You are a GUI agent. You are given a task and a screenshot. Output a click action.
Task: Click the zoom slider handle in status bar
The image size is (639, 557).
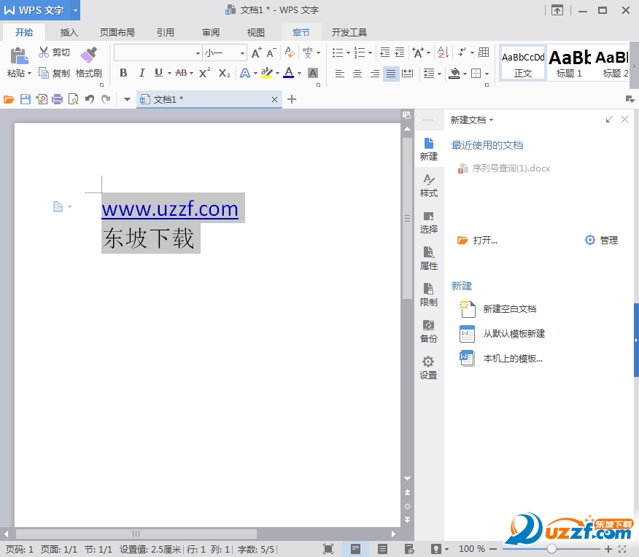click(x=551, y=548)
